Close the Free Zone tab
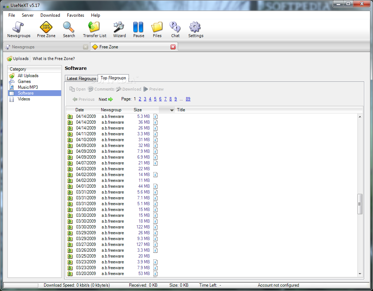Screen dimensions: 373x291 coord(173,47)
